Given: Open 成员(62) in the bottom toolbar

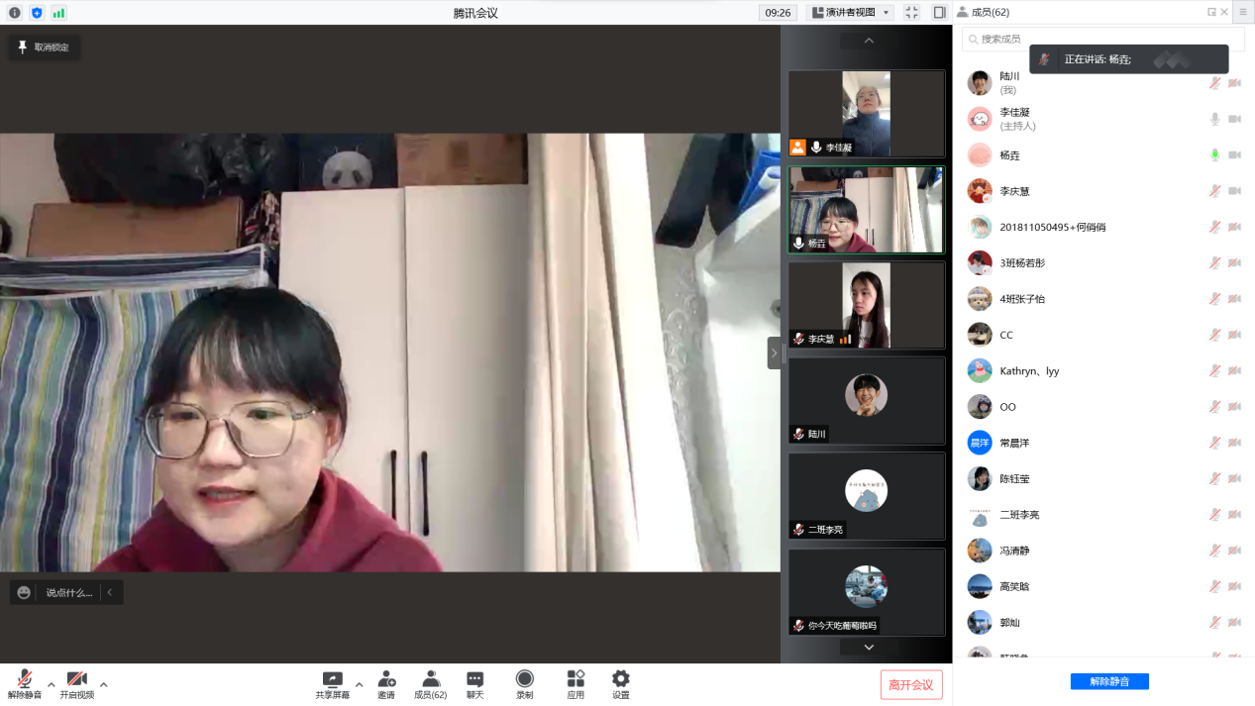Looking at the screenshot, I should (x=431, y=684).
